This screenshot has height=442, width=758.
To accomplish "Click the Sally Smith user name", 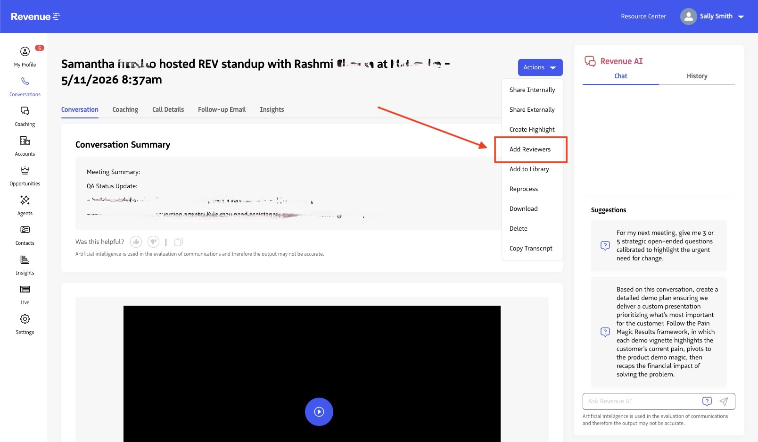I will coord(716,17).
